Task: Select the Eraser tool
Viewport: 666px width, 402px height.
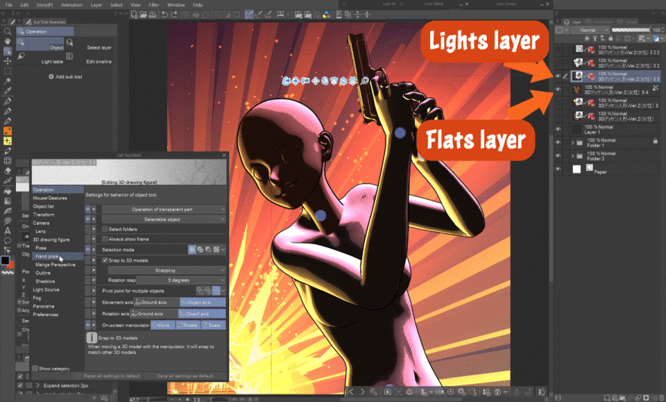Action: pos(7,171)
